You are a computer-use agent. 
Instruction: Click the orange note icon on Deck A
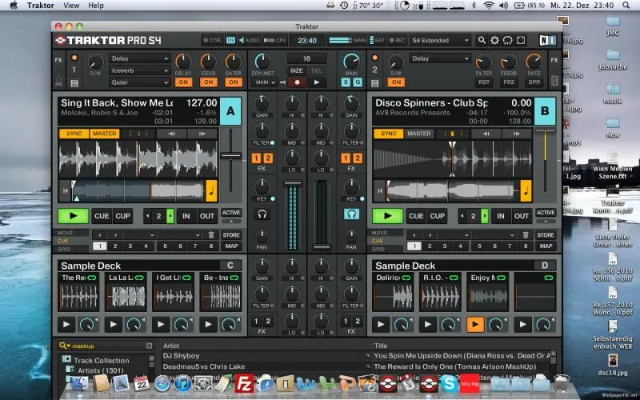tap(211, 190)
